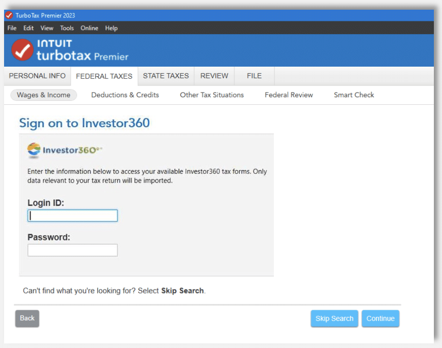Click the Continue button

pos(381,318)
